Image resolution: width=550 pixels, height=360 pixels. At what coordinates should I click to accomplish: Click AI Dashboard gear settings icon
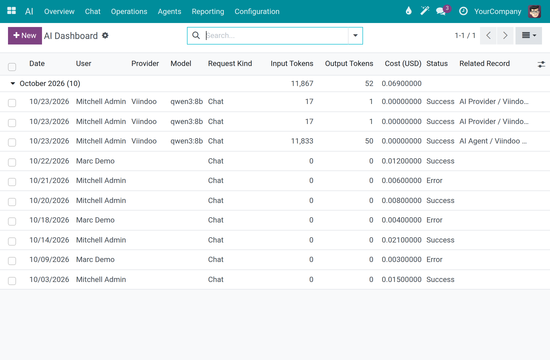coord(105,35)
